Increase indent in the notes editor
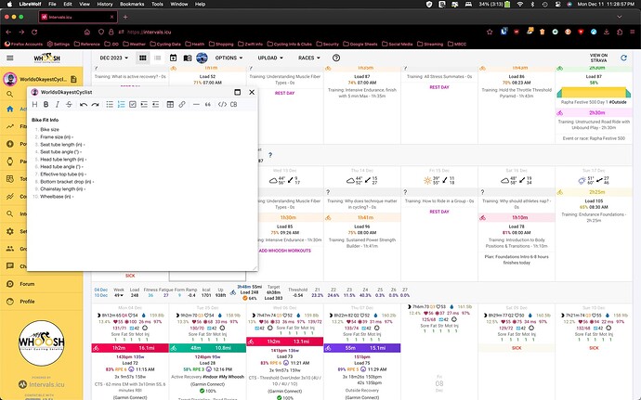 coord(144,105)
